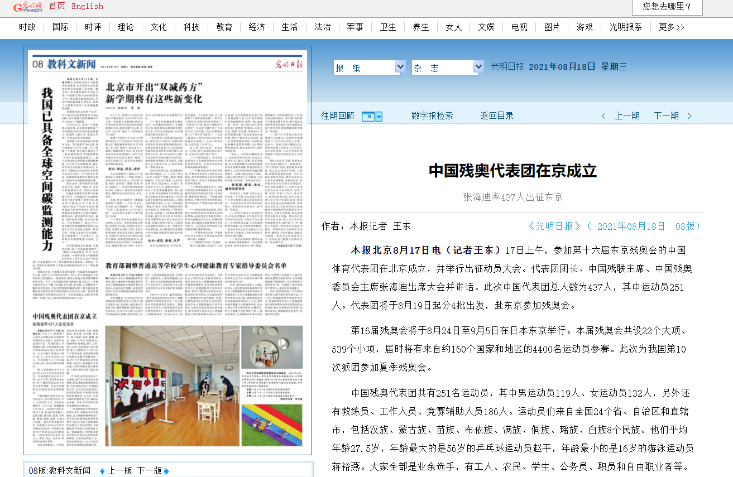The width and height of the screenshot is (733, 477).
Task: Go to the 教育 section
Action: (x=224, y=27)
